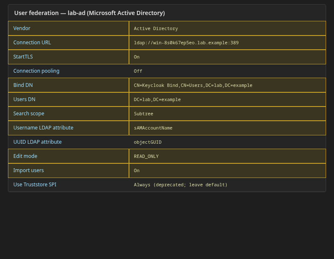
Task: Select the 'objectGUID' value
Action: [148, 142]
